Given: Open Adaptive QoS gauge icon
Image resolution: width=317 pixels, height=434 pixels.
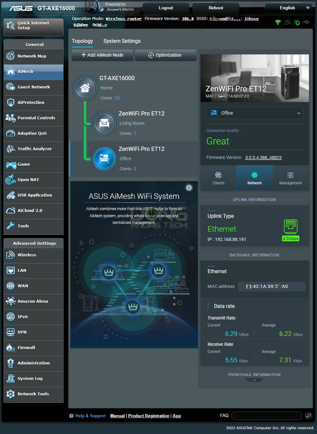Looking at the screenshot, I should pos(11,133).
